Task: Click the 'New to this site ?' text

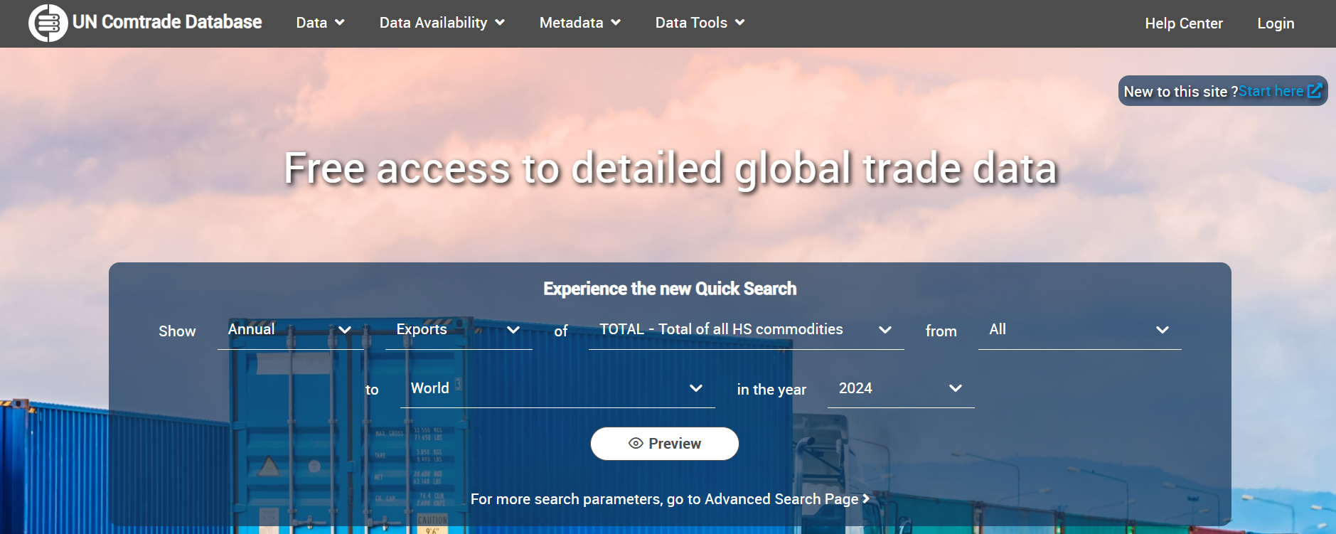Action: (1181, 92)
